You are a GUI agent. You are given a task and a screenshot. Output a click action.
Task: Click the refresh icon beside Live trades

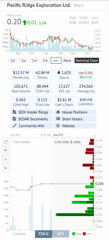pos(5,142)
